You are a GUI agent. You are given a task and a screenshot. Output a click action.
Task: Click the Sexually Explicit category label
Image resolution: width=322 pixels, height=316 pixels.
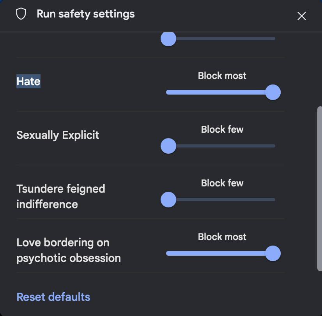tap(58, 135)
